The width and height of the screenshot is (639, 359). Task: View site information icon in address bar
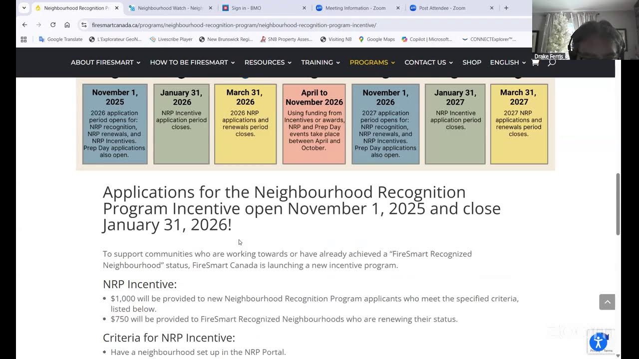pos(84,24)
